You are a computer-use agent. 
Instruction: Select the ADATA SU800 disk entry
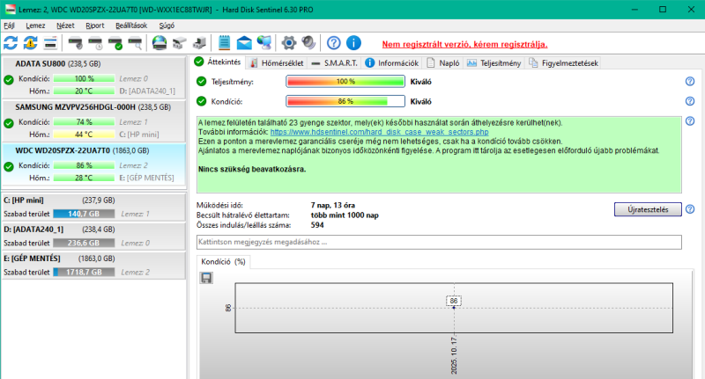[x=93, y=77]
